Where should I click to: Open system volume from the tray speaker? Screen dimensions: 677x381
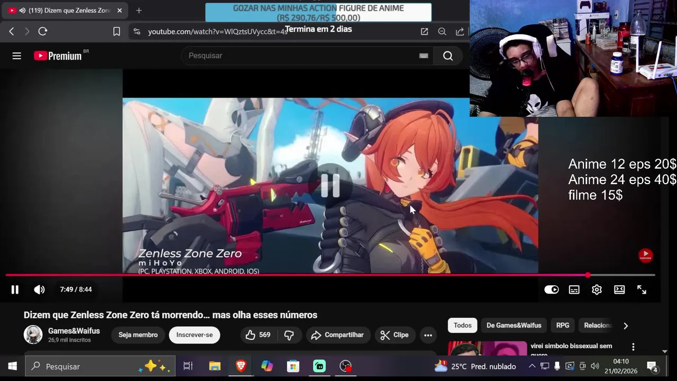(594, 366)
